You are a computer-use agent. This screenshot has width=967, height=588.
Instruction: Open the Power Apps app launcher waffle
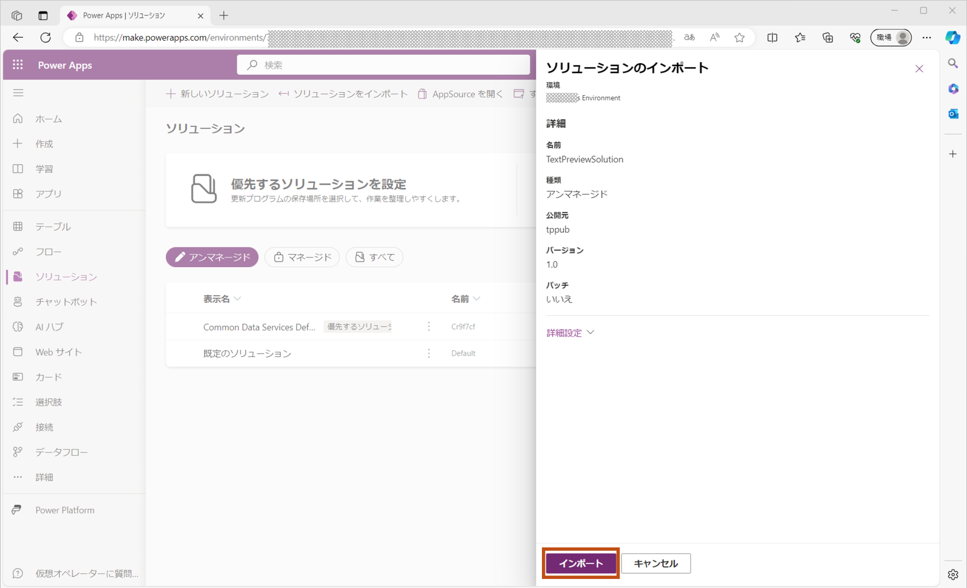click(x=18, y=65)
